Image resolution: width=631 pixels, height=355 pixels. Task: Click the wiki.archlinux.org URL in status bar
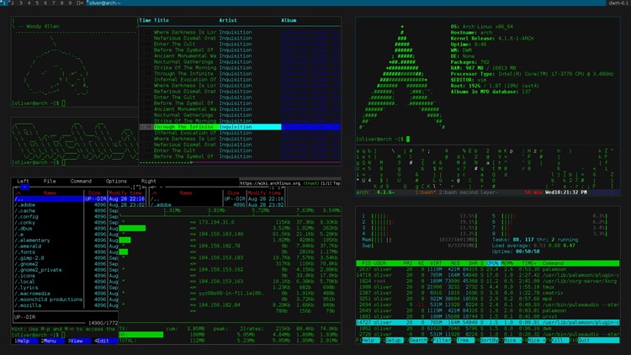[270, 183]
